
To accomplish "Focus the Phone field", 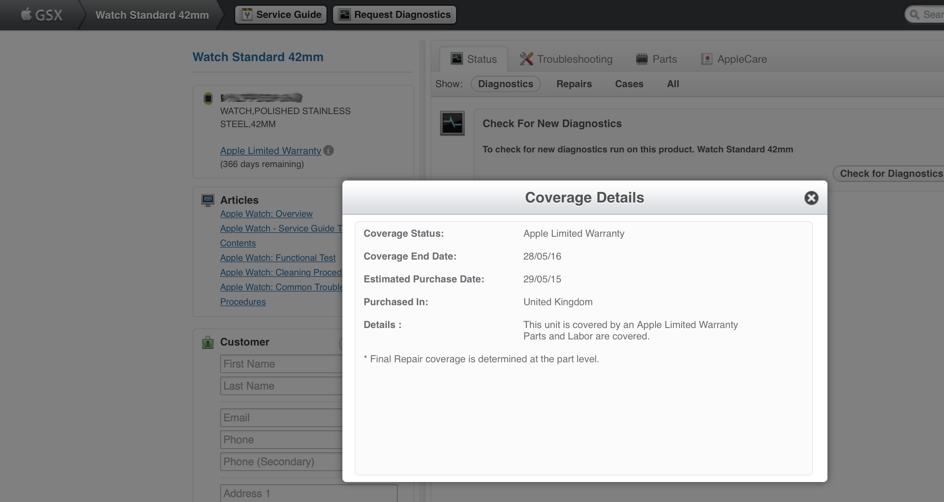I will pos(281,440).
